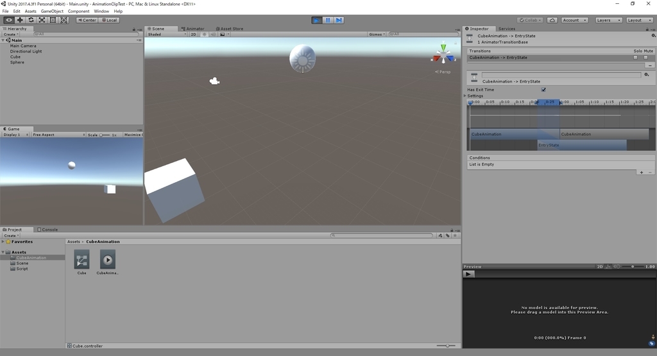Remove selected transition with minus button
Viewport: 657px width, 356px height.
(650, 65)
